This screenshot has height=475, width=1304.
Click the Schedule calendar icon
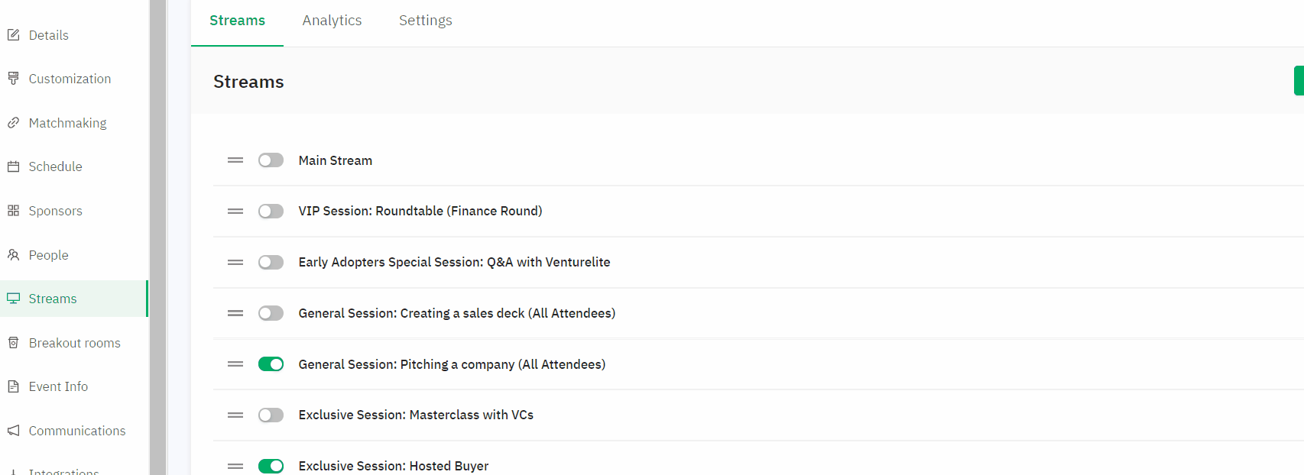tap(13, 166)
